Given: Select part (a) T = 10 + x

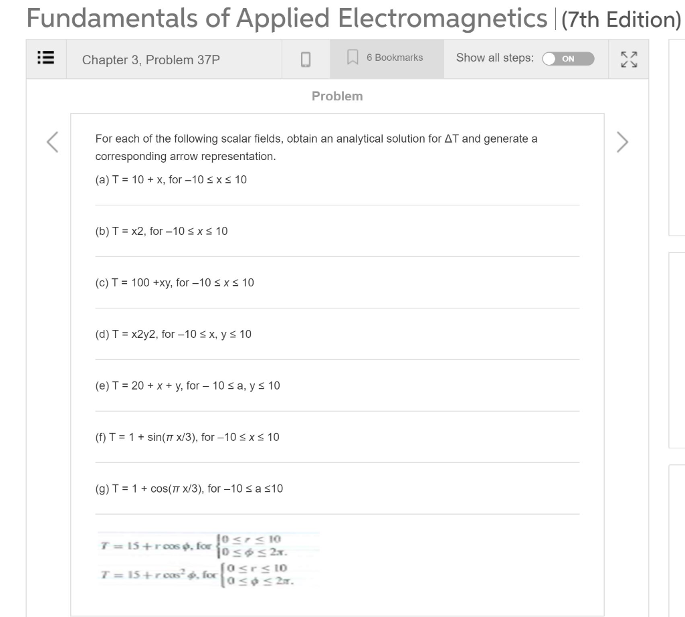Looking at the screenshot, I should pyautogui.click(x=172, y=179).
